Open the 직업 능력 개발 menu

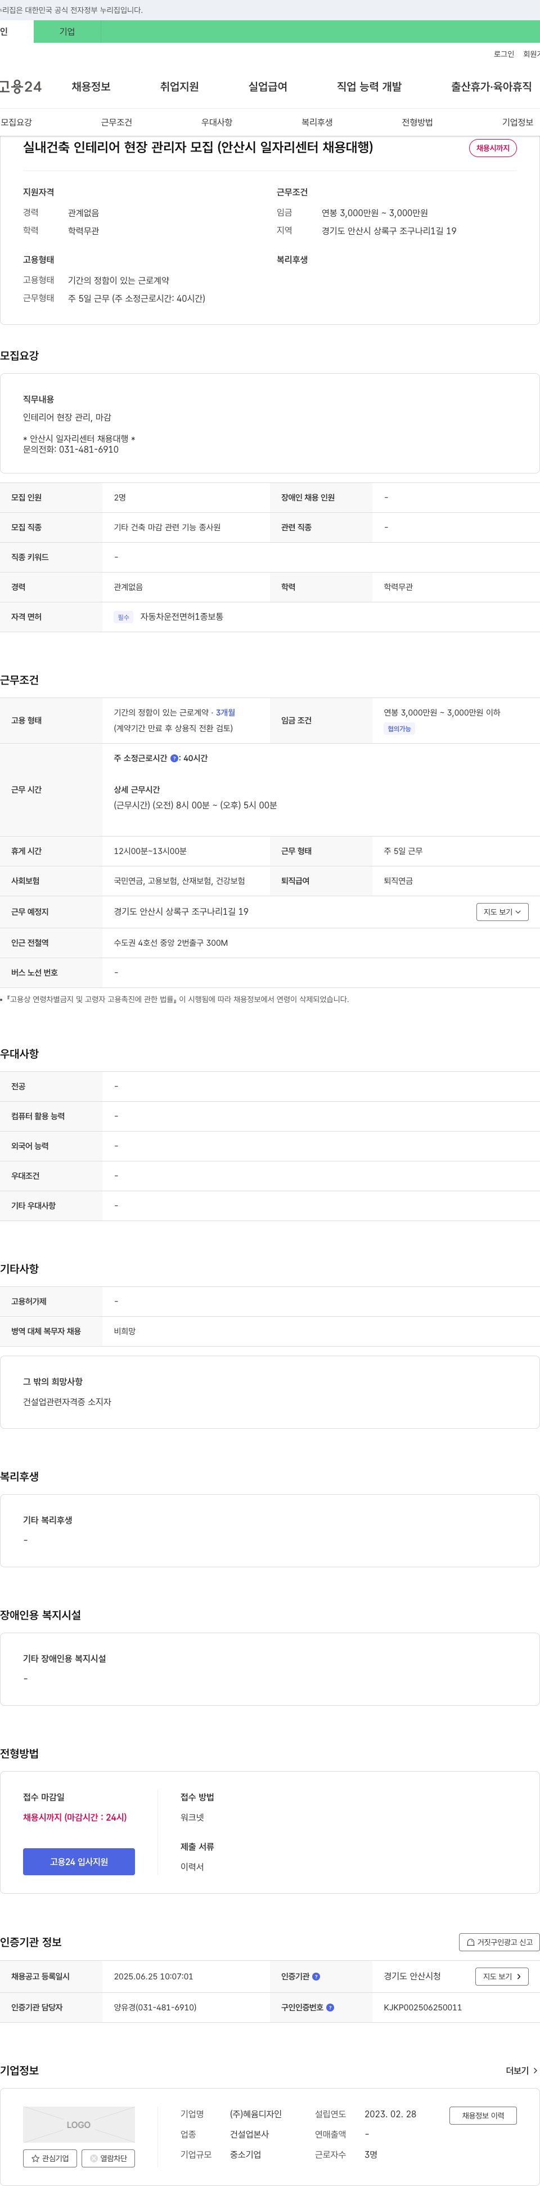(x=369, y=87)
